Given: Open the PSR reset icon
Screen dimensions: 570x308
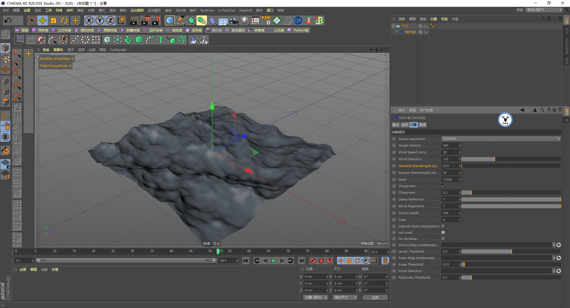Looking at the screenshot, I should click(266, 20).
